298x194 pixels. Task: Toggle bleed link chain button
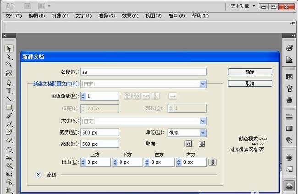point(212,162)
